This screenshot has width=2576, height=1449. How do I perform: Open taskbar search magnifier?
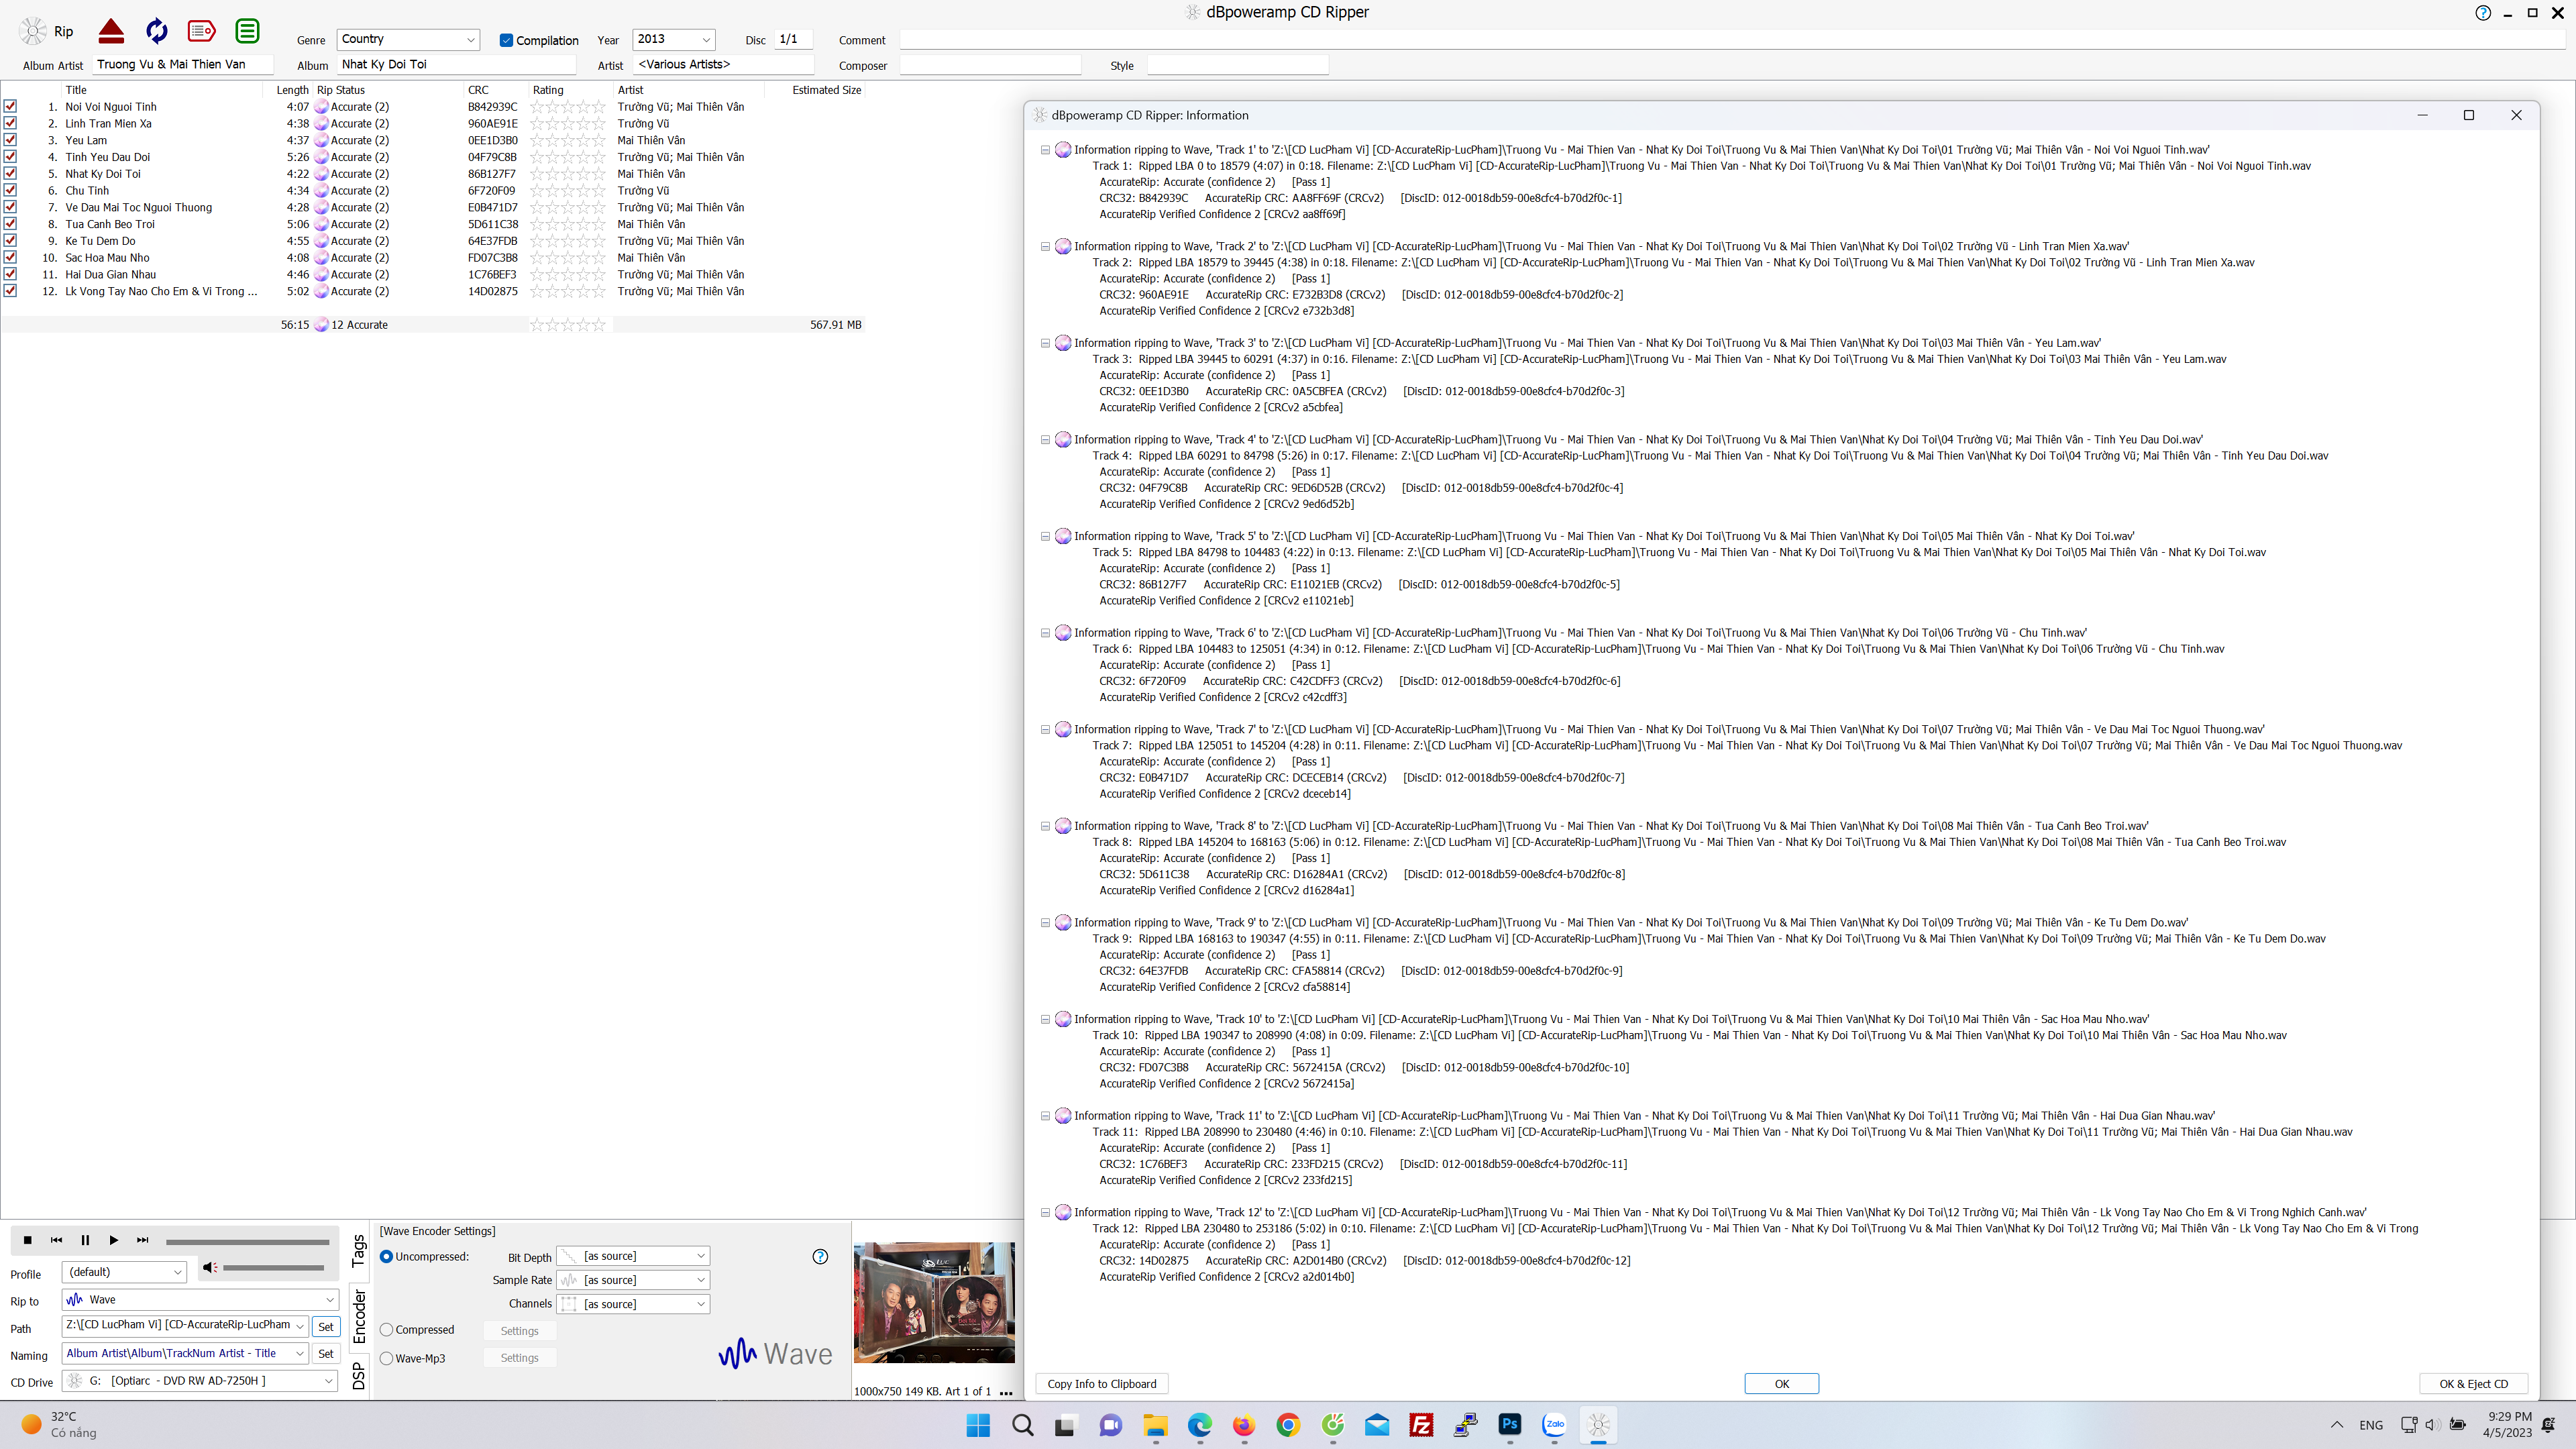[x=1022, y=1425]
